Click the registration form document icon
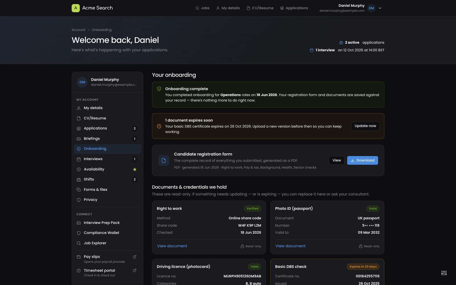 click(164, 160)
